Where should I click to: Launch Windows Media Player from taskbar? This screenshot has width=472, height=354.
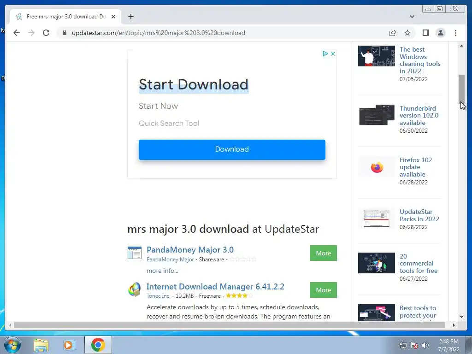[x=69, y=345]
